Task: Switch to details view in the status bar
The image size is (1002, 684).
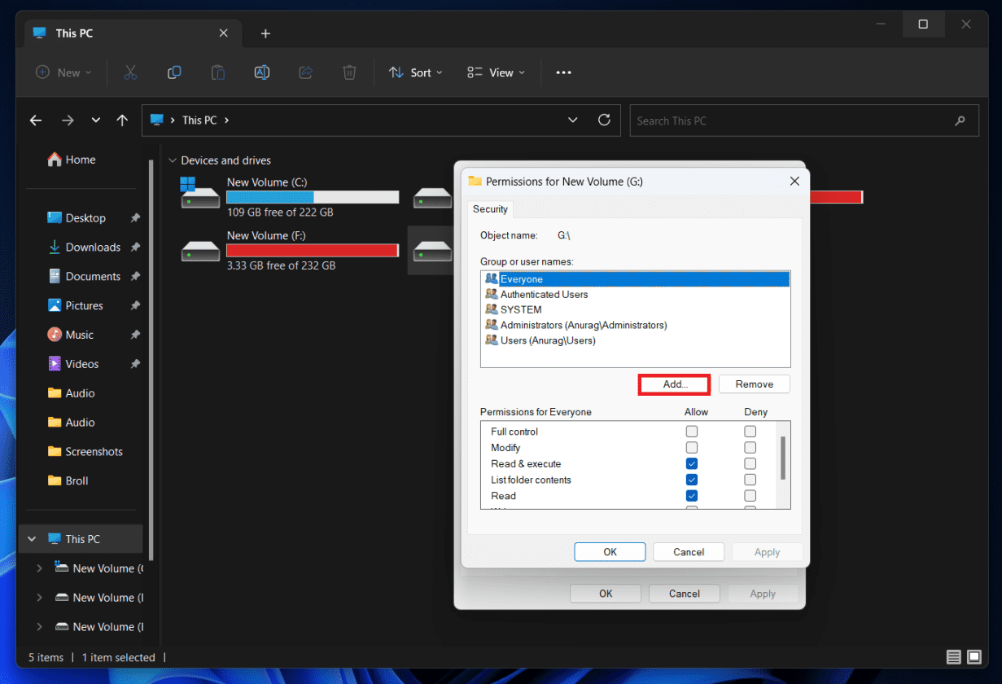Action: coord(953,657)
